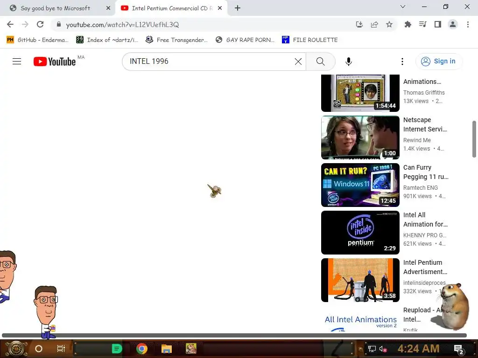Open the steampunk Start button
Viewport: 478px width, 358px height.
point(16,349)
